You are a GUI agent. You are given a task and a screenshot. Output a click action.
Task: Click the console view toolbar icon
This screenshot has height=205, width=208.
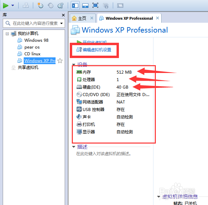click(120, 5)
